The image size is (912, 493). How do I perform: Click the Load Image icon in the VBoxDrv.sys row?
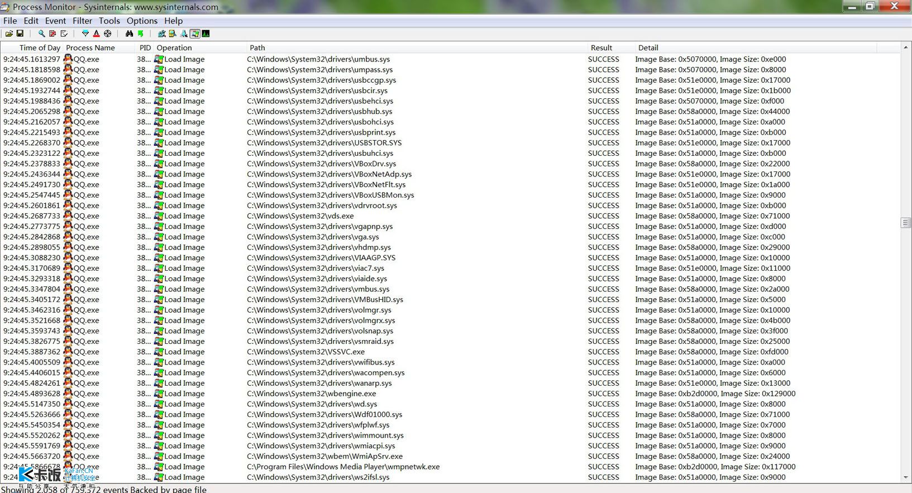159,164
